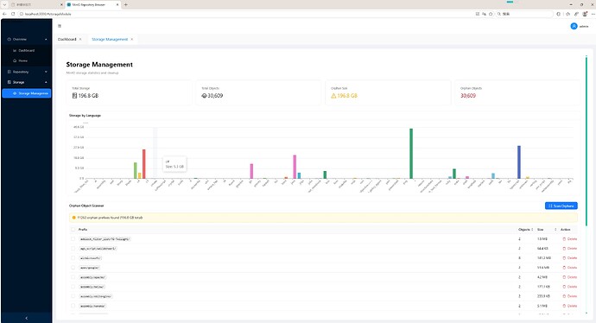Check the row with size 64.4 KB
The image size is (596, 323).
coord(73,249)
